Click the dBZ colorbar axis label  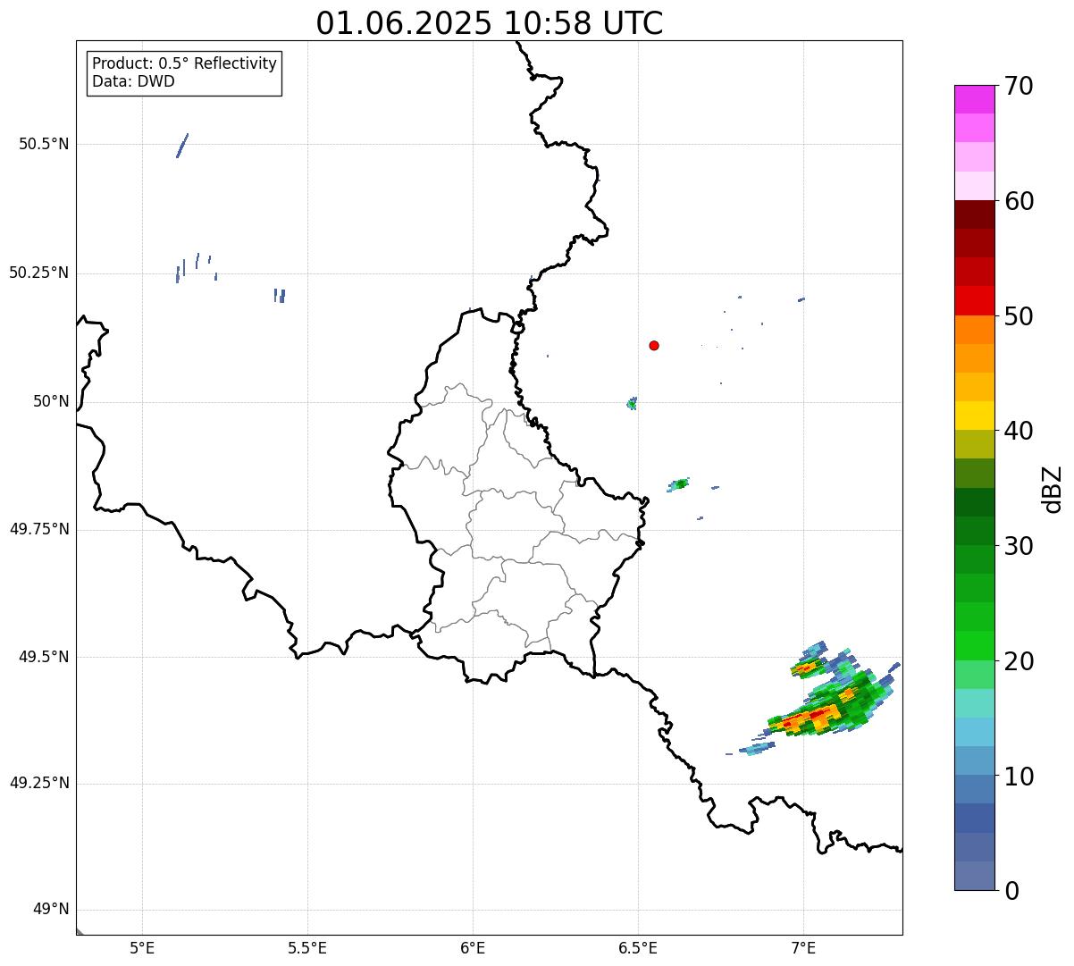pos(1053,488)
